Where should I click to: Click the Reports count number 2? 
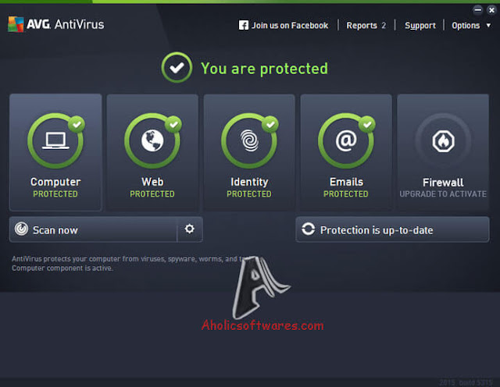pos(384,26)
